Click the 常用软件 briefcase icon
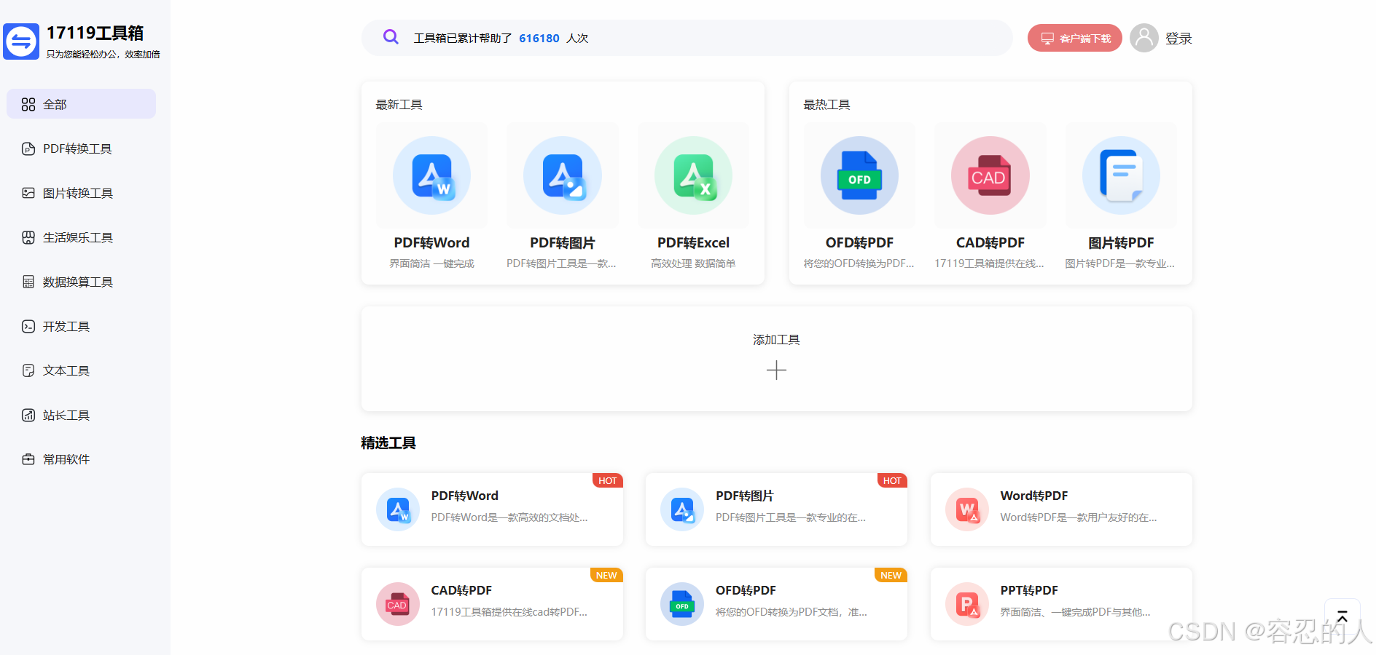Image resolution: width=1376 pixels, height=655 pixels. pos(28,460)
